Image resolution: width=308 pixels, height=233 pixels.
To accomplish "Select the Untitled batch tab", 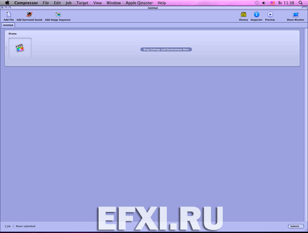I will pyautogui.click(x=8, y=25).
